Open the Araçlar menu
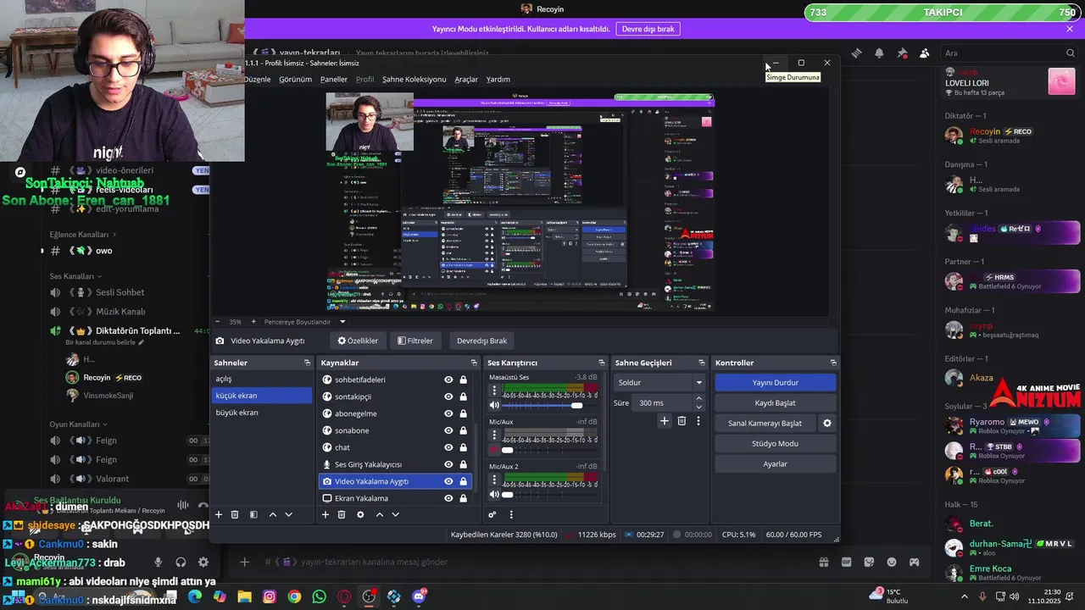This screenshot has height=610, width=1085. coord(466,79)
